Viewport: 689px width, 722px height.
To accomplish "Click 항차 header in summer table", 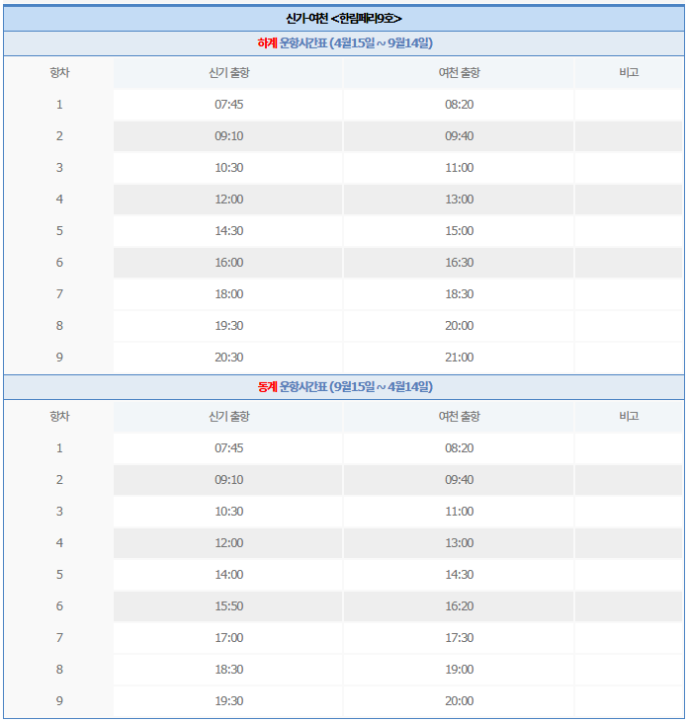I will tap(59, 73).
